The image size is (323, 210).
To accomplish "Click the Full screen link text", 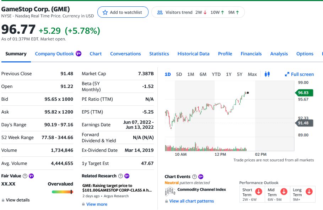I will pos(302,74).
